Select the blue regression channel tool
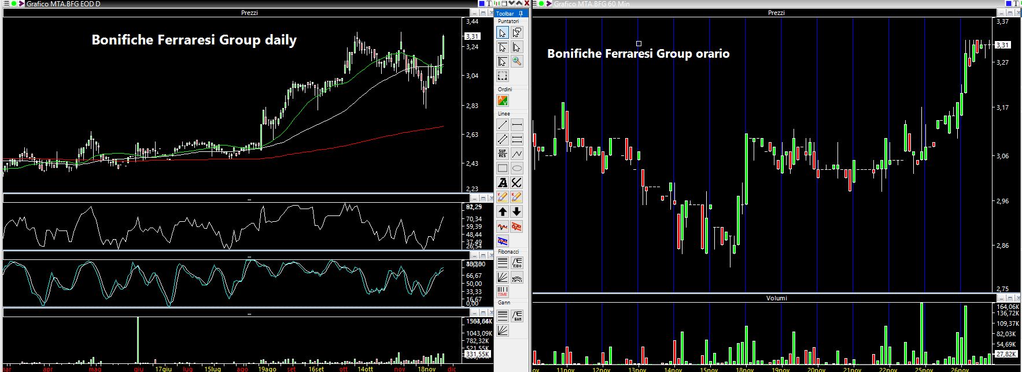This screenshot has height=372, width=1022. tap(502, 240)
